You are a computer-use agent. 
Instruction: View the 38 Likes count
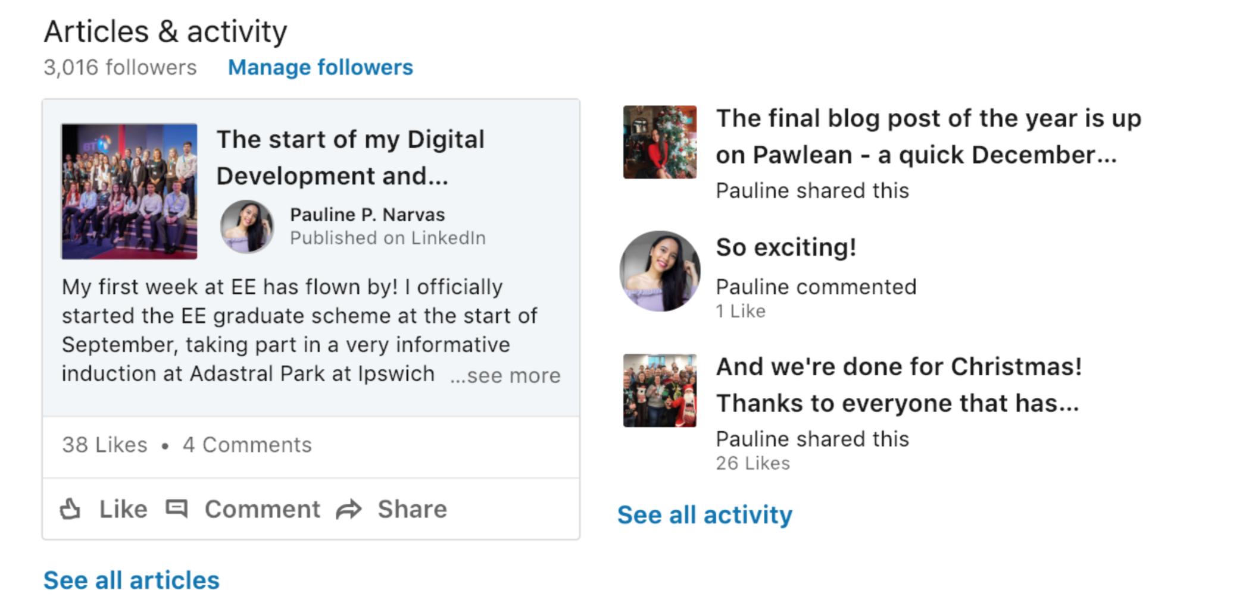[105, 445]
